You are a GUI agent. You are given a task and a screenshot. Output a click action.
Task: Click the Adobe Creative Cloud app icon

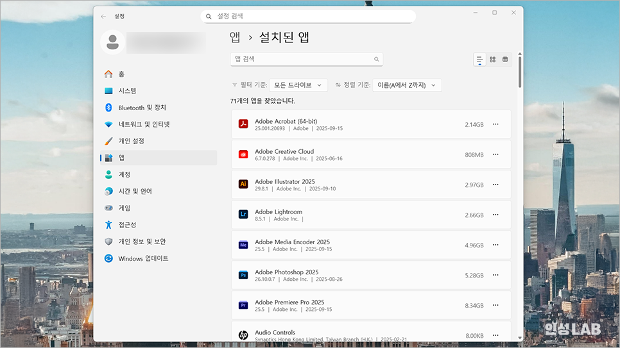[x=243, y=154]
